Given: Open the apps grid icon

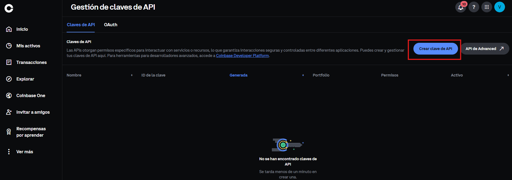Looking at the screenshot, I should [487, 7].
